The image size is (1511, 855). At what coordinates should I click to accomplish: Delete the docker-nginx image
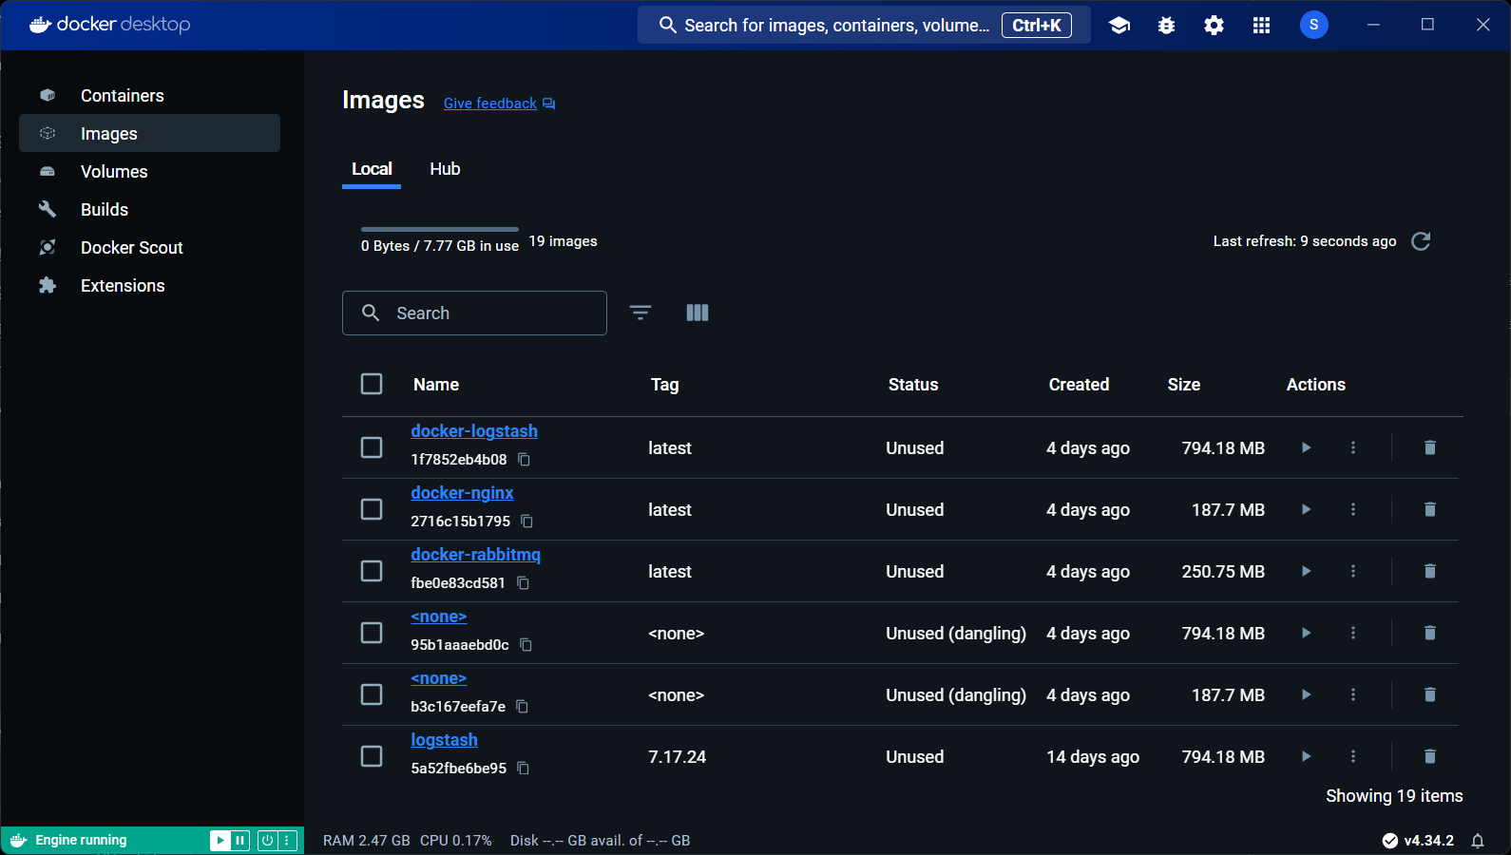click(1429, 509)
